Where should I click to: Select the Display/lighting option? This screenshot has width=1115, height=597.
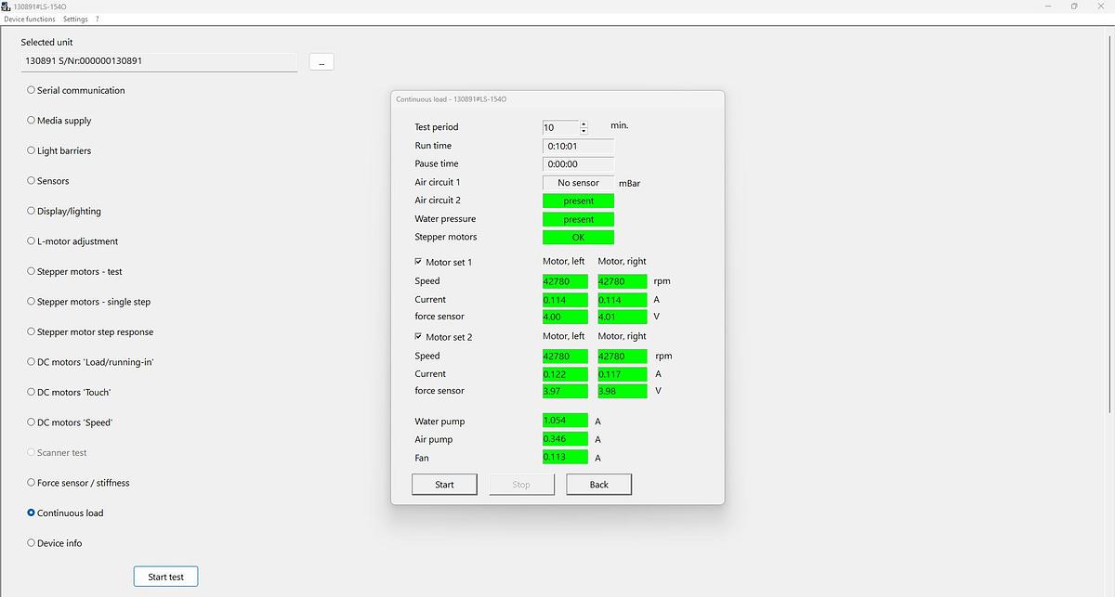(32, 211)
